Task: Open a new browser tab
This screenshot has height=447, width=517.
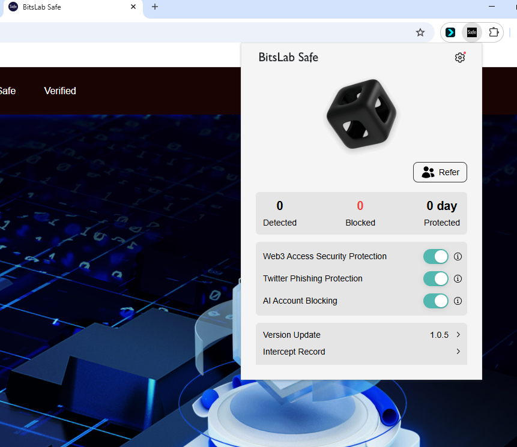Action: click(155, 7)
